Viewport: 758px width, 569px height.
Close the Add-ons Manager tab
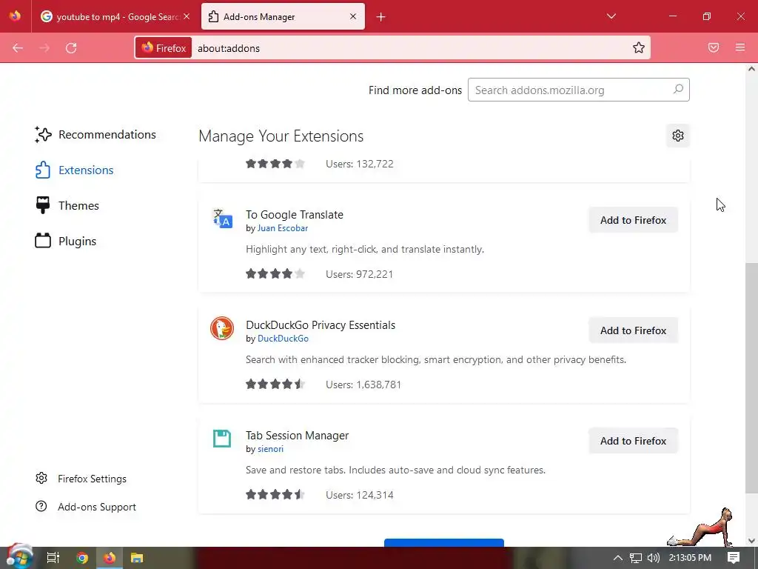tap(353, 16)
